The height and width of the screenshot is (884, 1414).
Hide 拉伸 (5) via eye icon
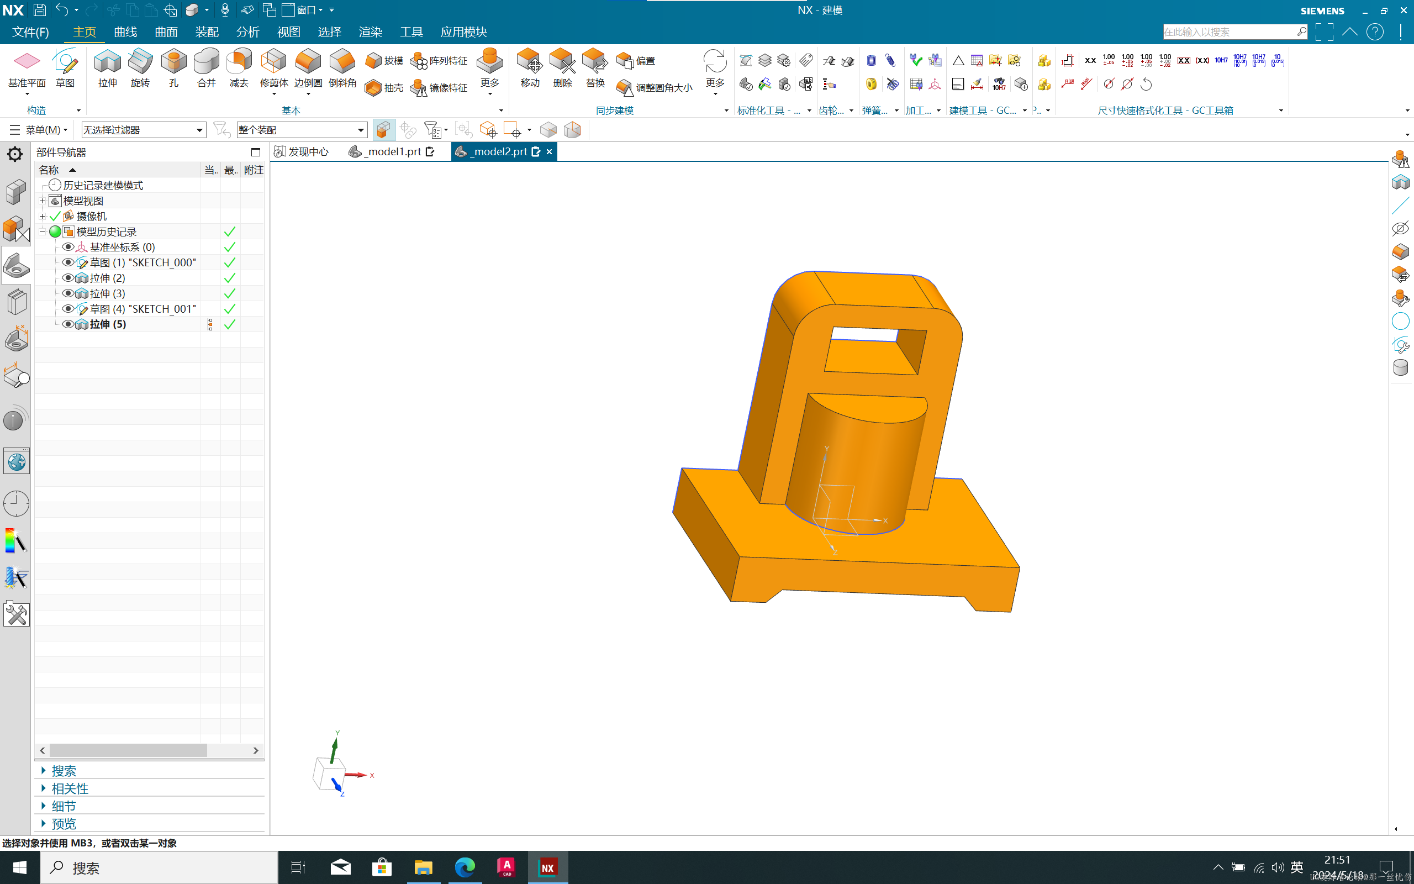[68, 324]
